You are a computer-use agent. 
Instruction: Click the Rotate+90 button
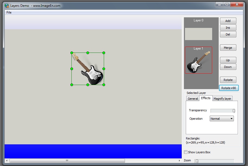(x=229, y=88)
